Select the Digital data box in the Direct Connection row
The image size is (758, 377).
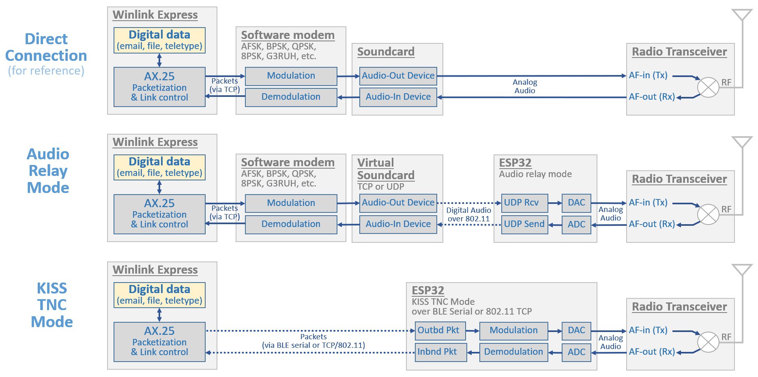tap(159, 40)
